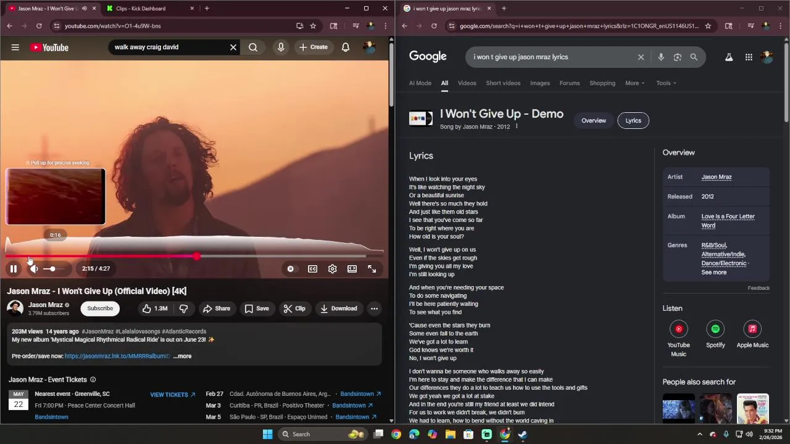
Task: Like the video with 1.3M likes
Action: (155, 308)
